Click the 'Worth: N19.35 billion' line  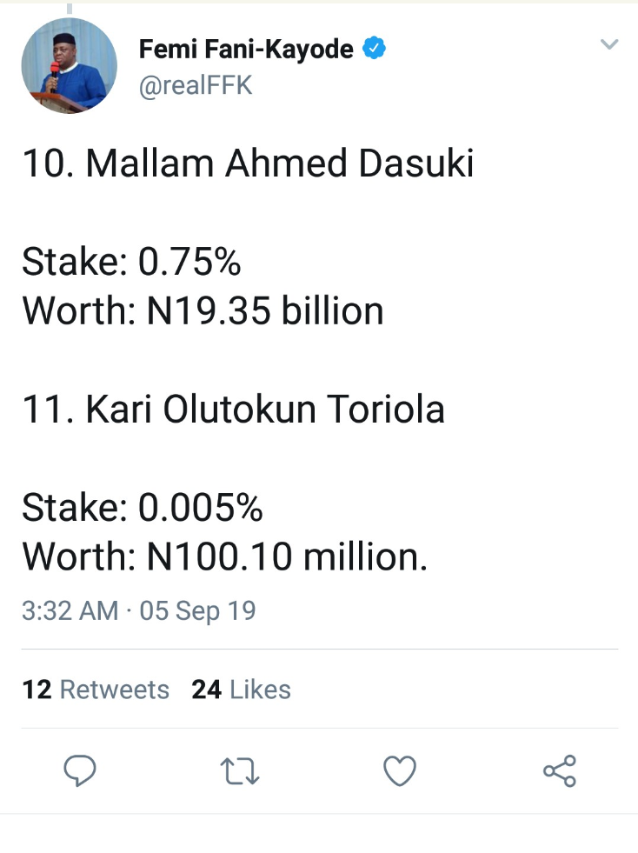click(x=203, y=310)
